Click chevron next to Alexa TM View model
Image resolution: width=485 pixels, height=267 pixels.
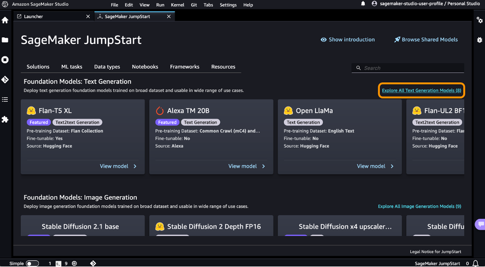pyautogui.click(x=264, y=166)
